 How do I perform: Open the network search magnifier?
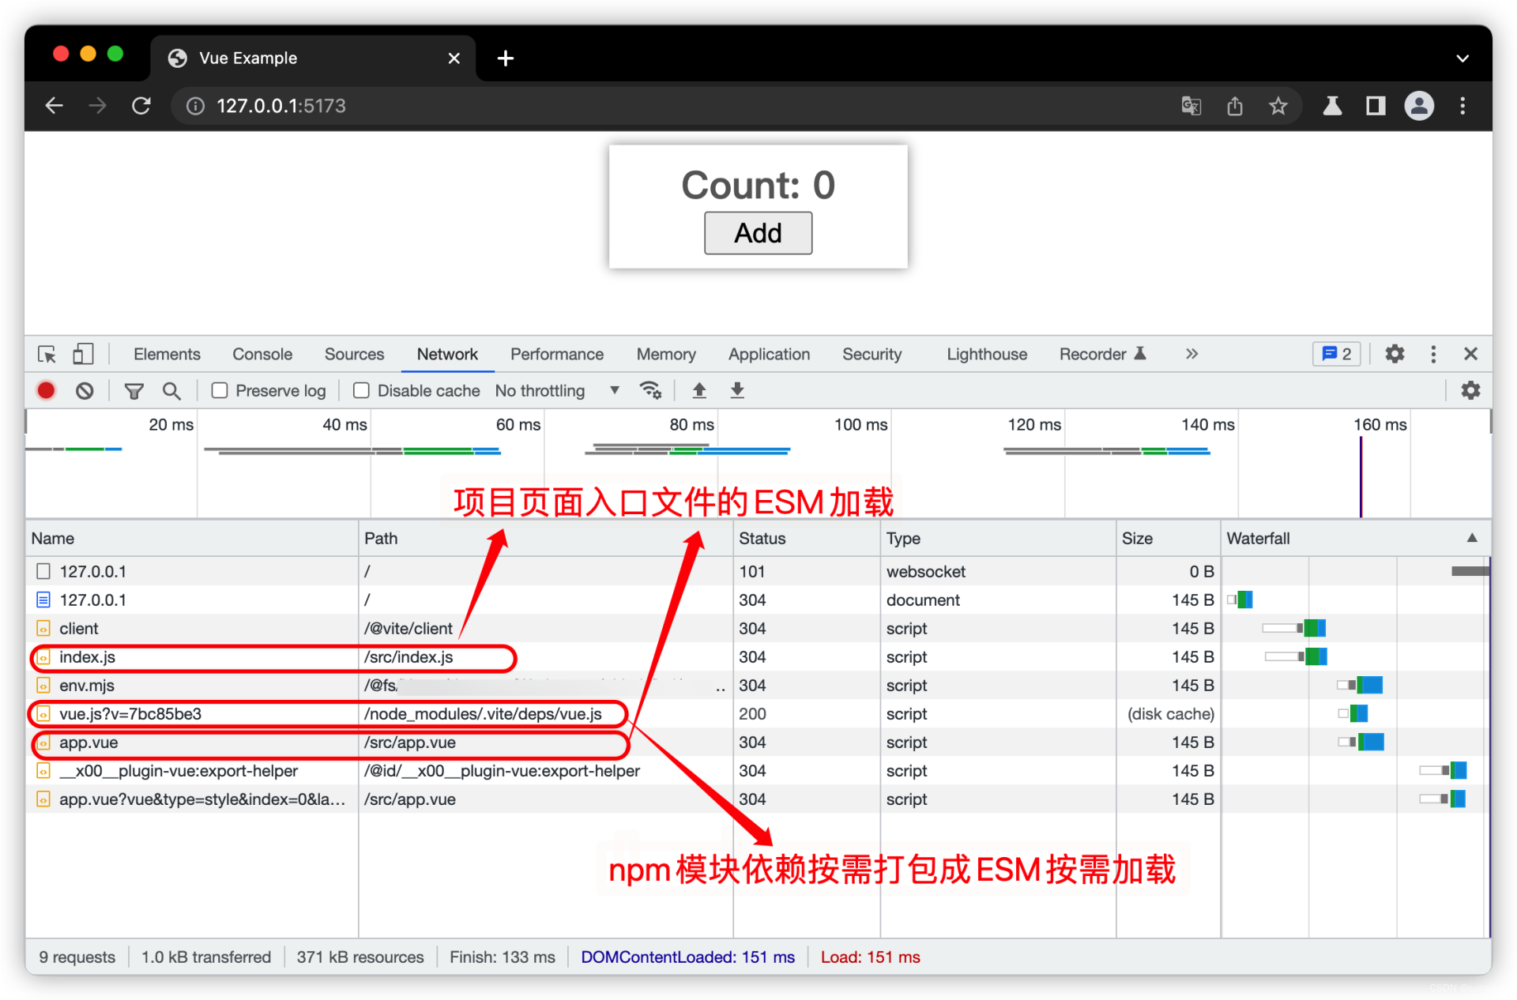pos(171,390)
